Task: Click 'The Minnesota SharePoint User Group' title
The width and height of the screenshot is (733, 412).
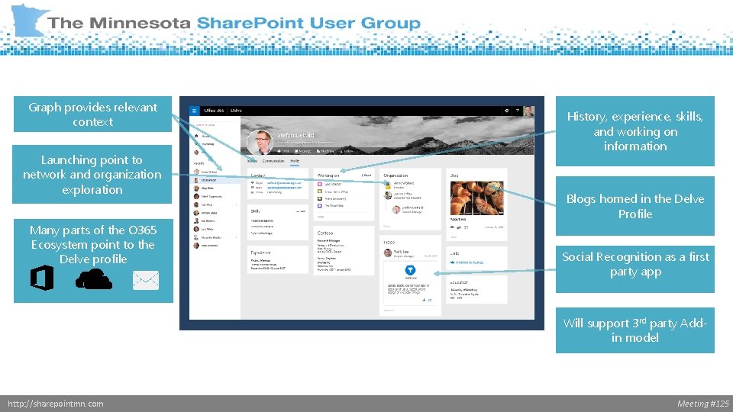Action: point(234,22)
